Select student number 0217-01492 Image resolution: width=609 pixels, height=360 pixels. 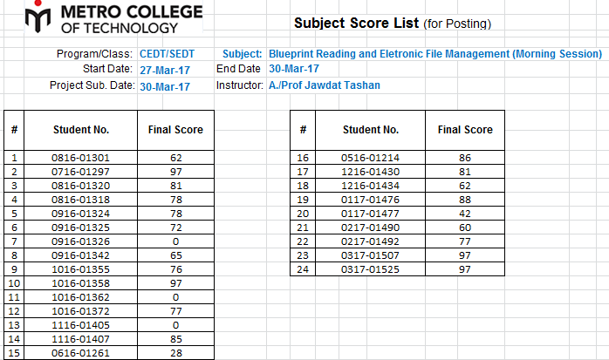[371, 241]
